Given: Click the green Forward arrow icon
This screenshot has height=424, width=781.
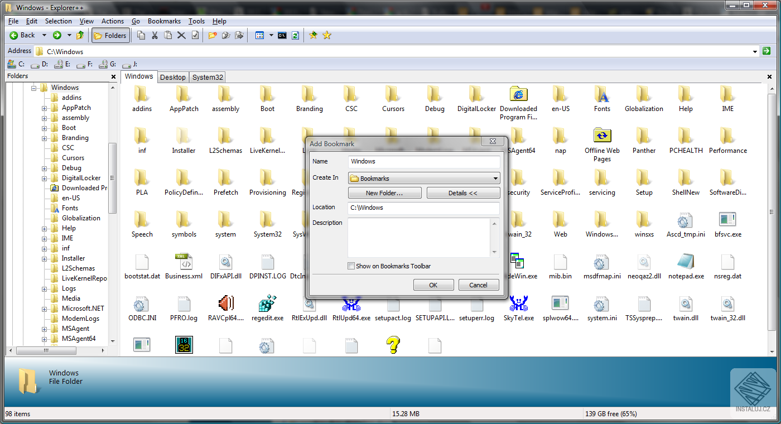Looking at the screenshot, I should coord(57,35).
